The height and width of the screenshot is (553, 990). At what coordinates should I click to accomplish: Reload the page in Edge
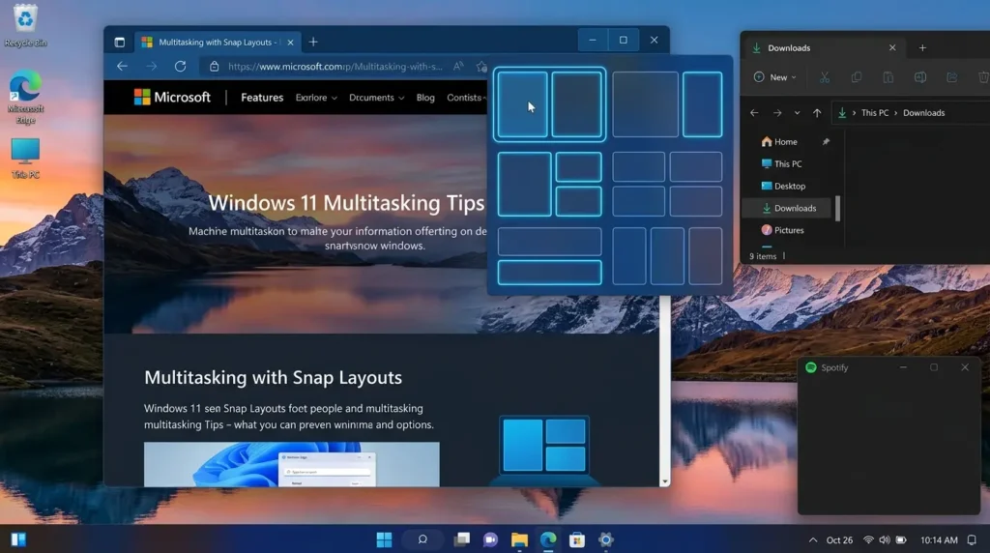coord(181,67)
